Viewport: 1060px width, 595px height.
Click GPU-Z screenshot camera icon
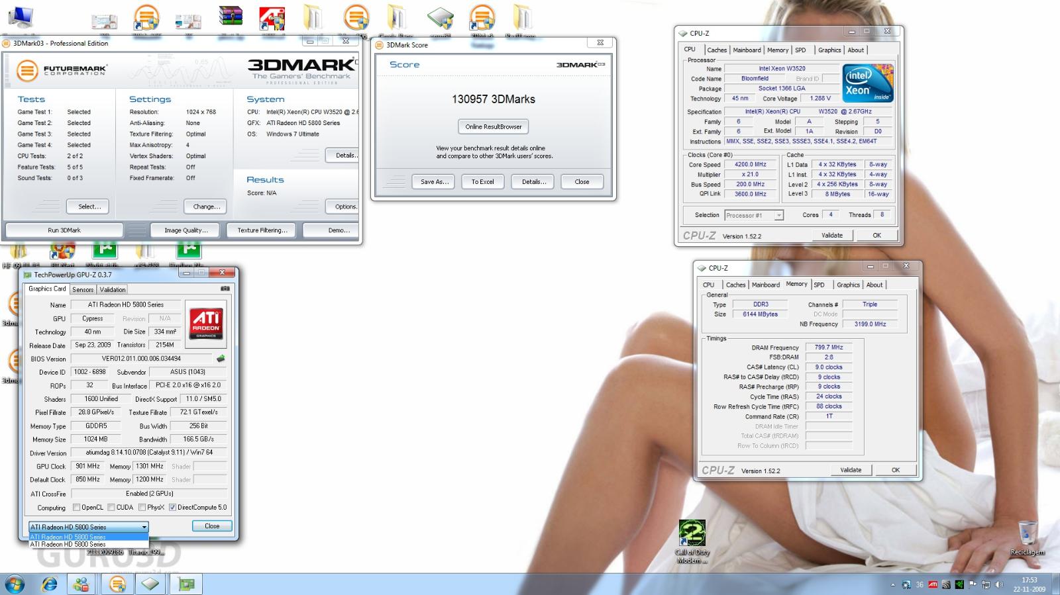pos(225,289)
